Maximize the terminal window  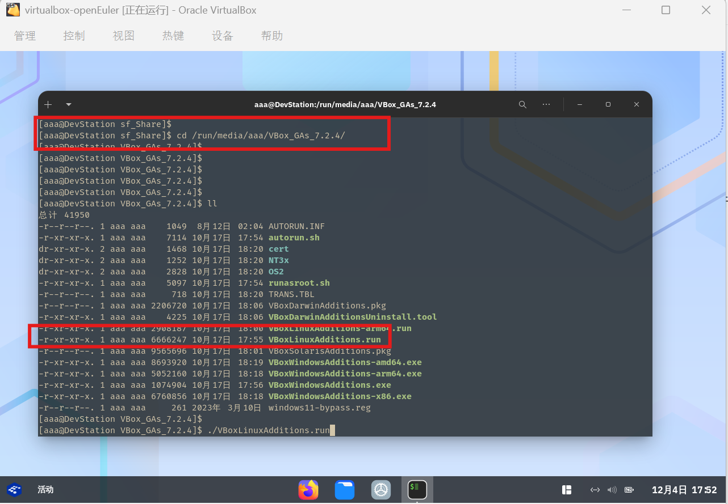(x=608, y=105)
